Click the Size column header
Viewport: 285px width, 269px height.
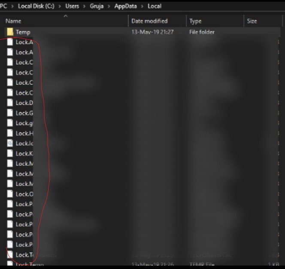[252, 21]
